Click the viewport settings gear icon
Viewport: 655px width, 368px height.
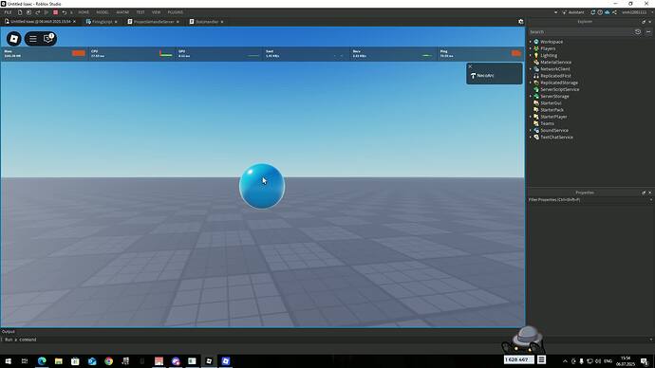pyautogui.click(x=520, y=22)
